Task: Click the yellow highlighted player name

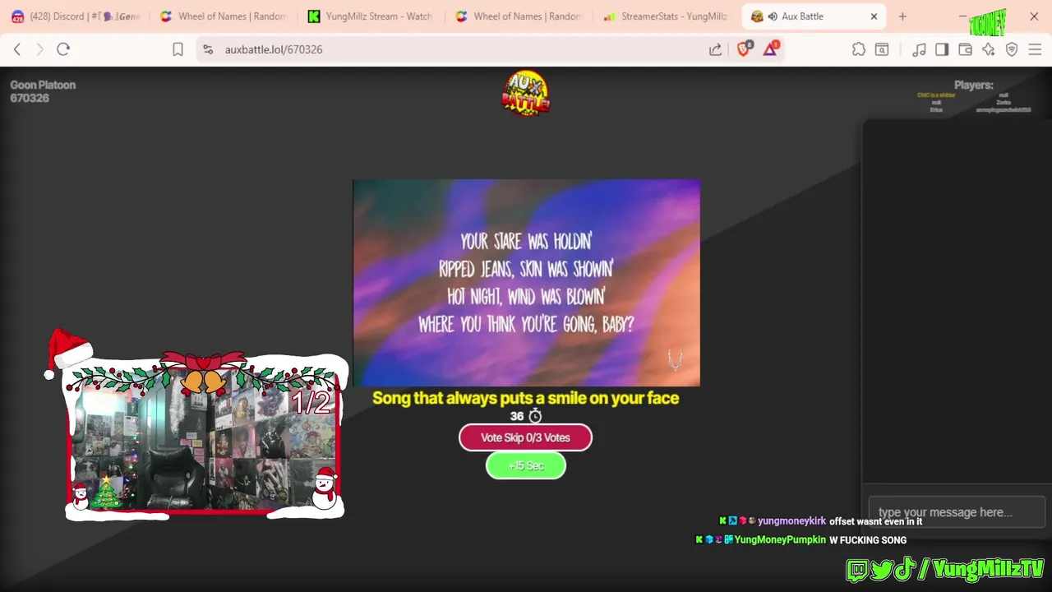Action: [x=936, y=95]
